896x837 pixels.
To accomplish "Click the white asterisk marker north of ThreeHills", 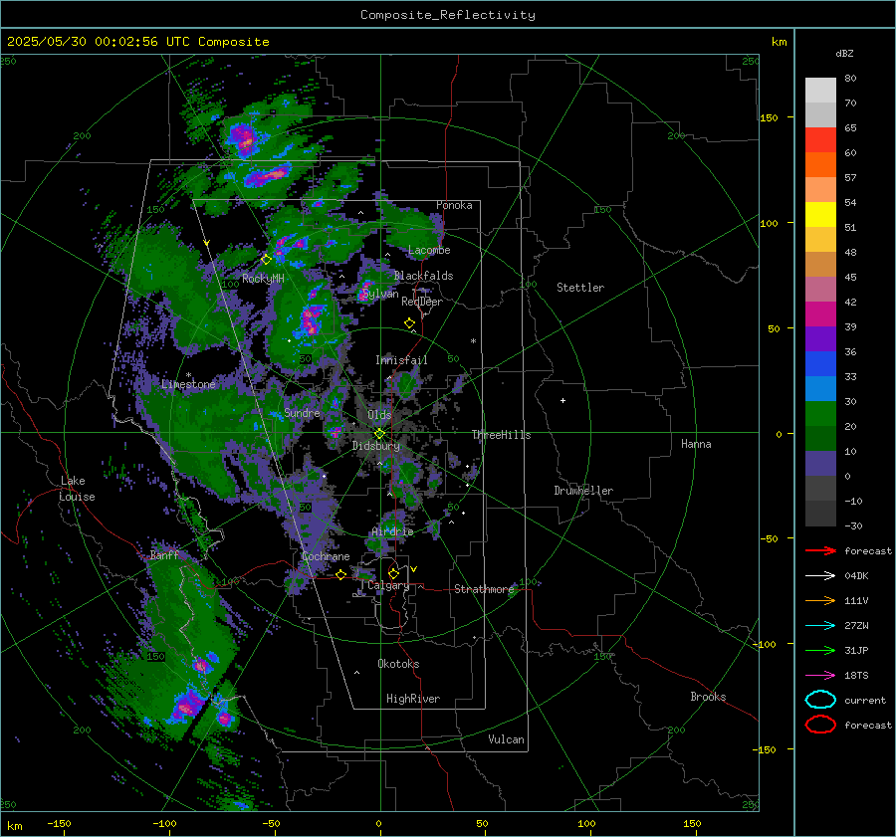I will coord(473,341).
